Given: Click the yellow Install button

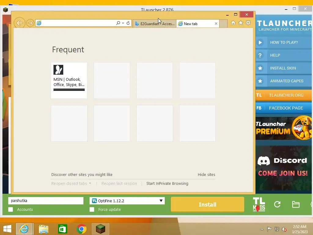Looking at the screenshot, I should [x=208, y=204].
